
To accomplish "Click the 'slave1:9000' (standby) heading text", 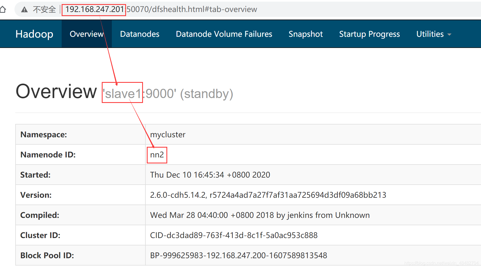I will point(168,94).
